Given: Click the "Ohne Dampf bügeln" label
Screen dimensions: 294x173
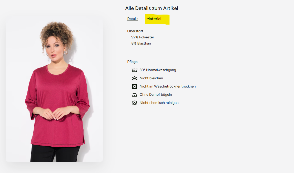Looking at the screenshot, I should (156, 95).
